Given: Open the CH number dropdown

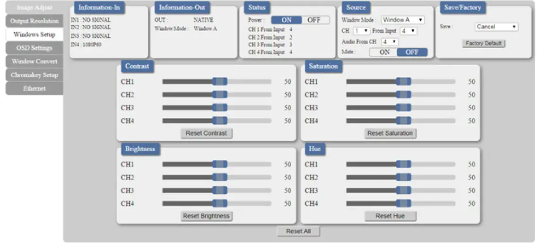Looking at the screenshot, I should (361, 31).
